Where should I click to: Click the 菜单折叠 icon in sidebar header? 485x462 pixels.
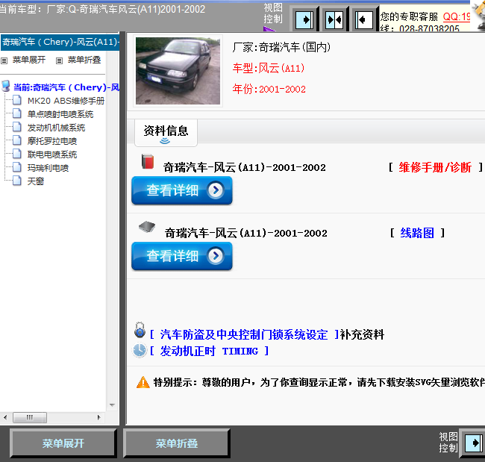click(x=59, y=60)
